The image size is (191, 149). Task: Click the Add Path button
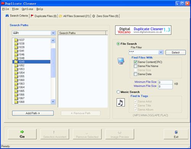click(33, 113)
